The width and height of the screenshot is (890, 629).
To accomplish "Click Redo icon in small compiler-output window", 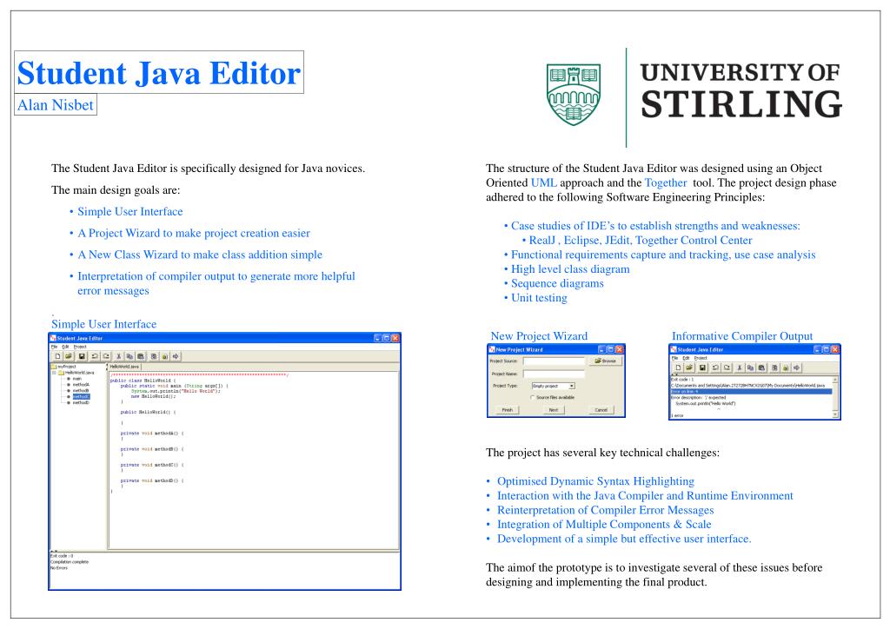I will click(727, 367).
